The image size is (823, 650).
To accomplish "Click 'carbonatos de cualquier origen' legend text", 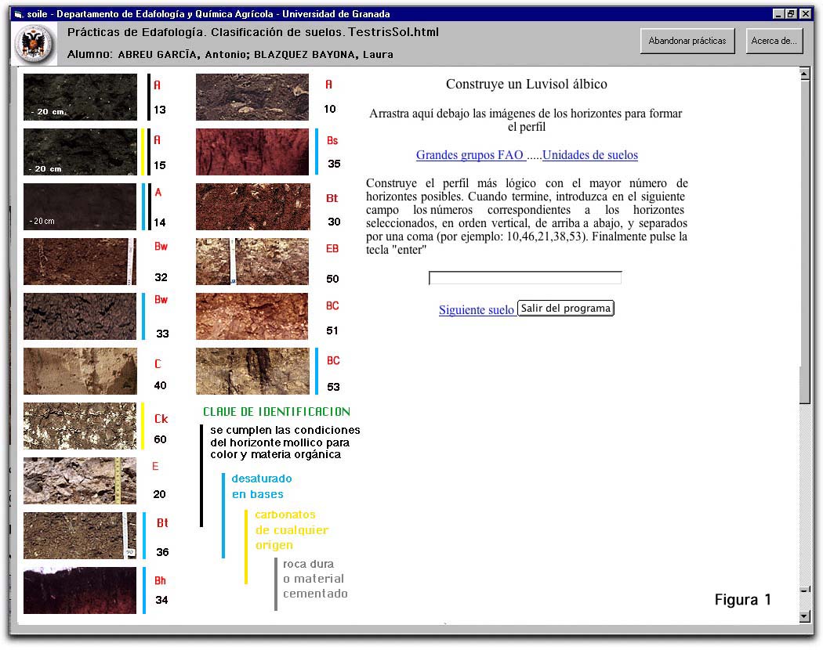I will (x=292, y=530).
